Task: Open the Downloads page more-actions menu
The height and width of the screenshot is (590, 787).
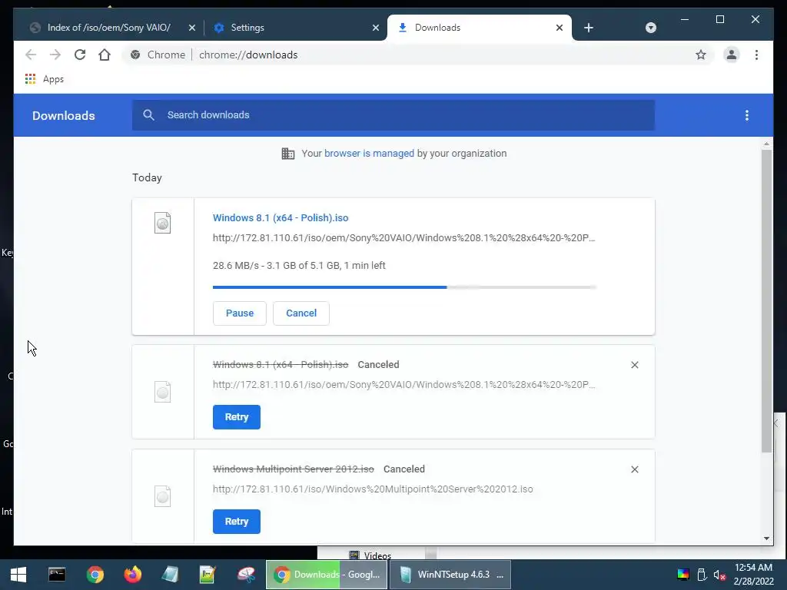Action: pyautogui.click(x=747, y=115)
